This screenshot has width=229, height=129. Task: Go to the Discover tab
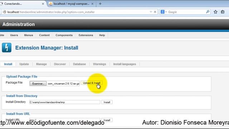click(60, 64)
